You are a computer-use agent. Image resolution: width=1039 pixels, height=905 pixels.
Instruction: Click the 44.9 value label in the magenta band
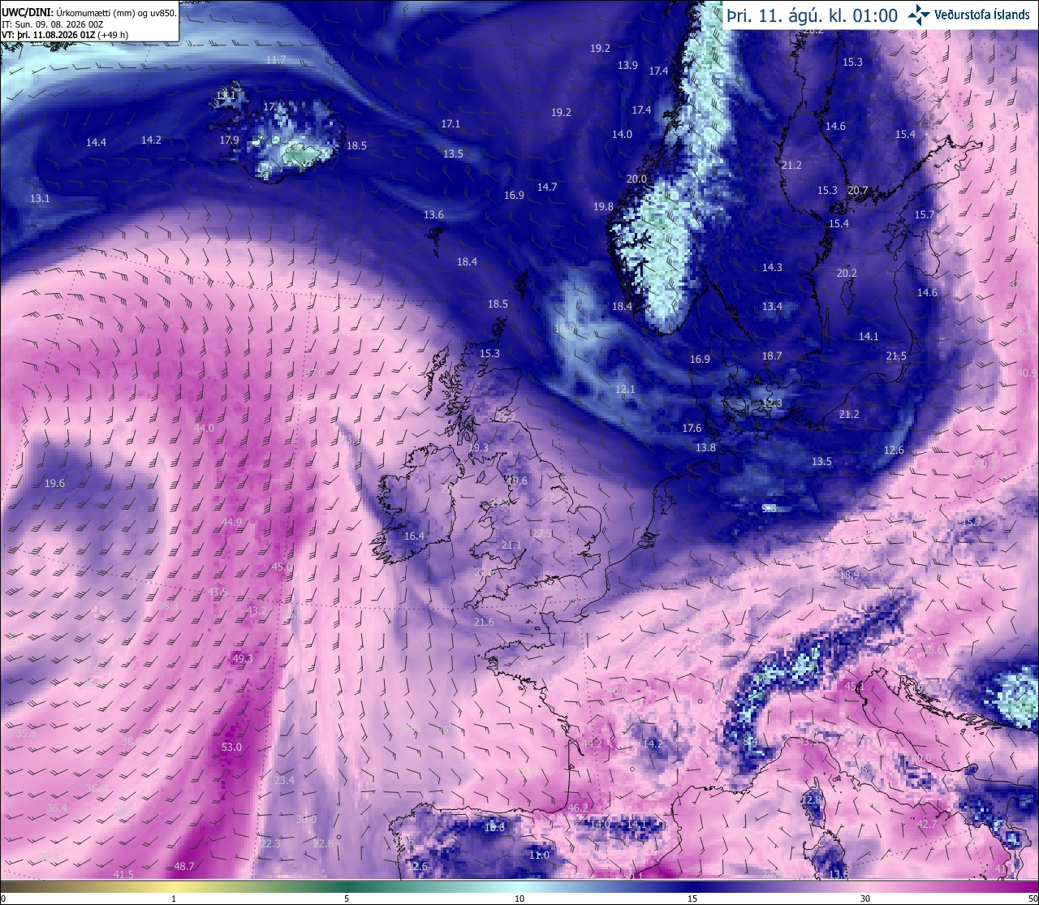click(x=231, y=522)
